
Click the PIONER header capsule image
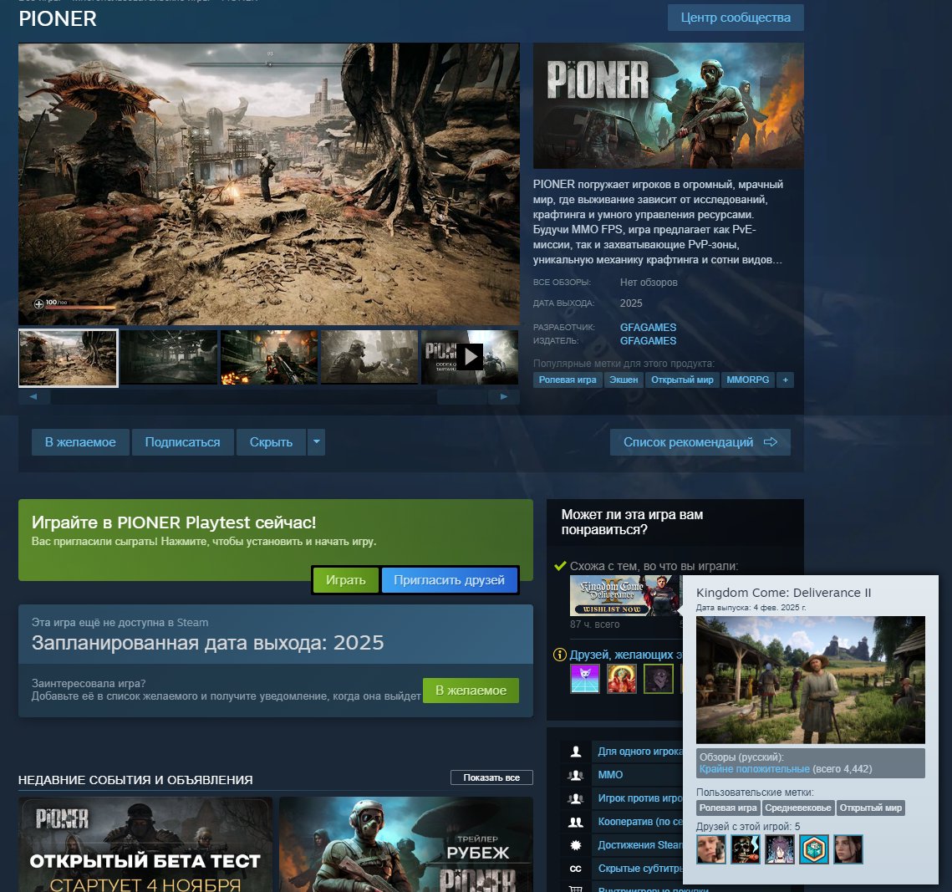(x=669, y=105)
